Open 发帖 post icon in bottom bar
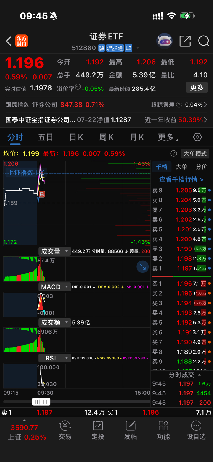The image size is (213, 462). pyautogui.click(x=130, y=430)
